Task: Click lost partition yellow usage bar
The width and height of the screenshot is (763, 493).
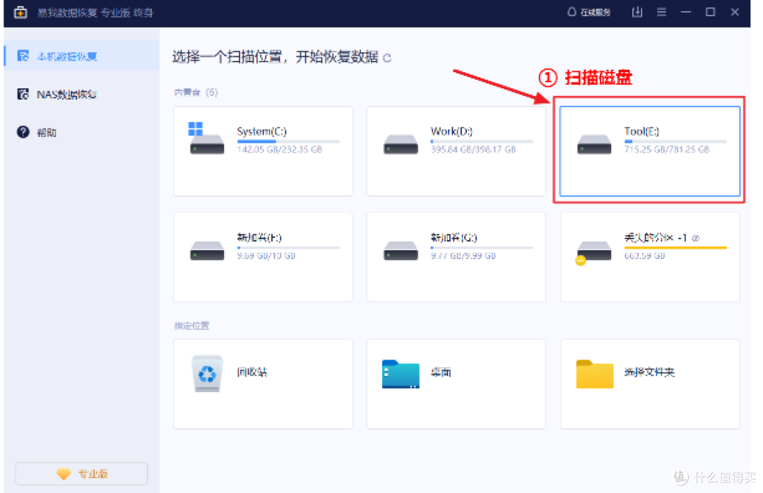Action: (675, 248)
